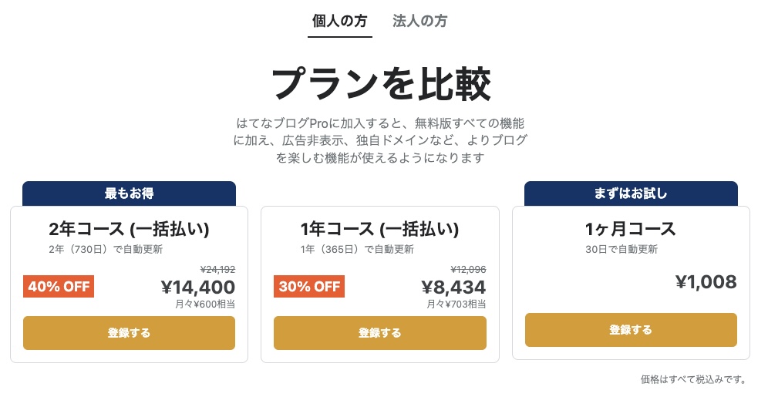Click the 月々¥600相当 text
Viewport: 768px width, 397px height.
(x=205, y=304)
